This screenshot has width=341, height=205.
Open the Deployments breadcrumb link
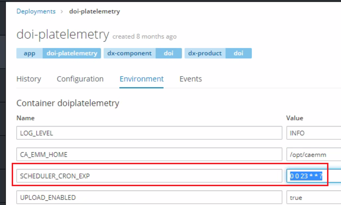[36, 11]
